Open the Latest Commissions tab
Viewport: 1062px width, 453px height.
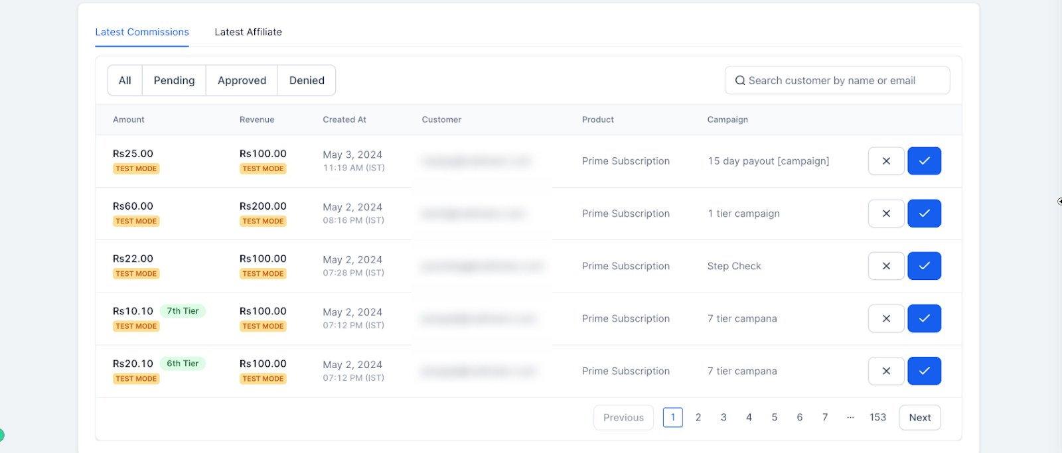pos(142,32)
